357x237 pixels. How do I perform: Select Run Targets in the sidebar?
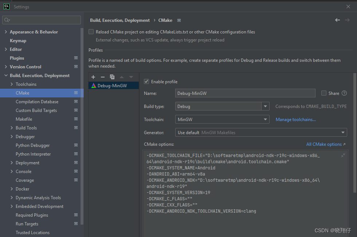[27, 224]
